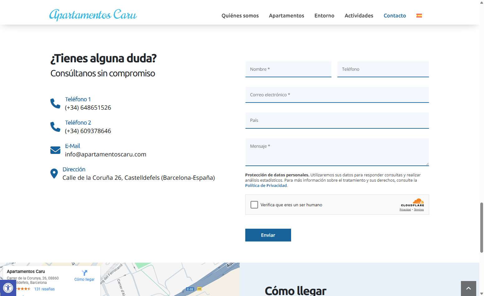484x296 pixels.
Task: Click the page vertical scrollbar thumb
Action: tap(481, 227)
